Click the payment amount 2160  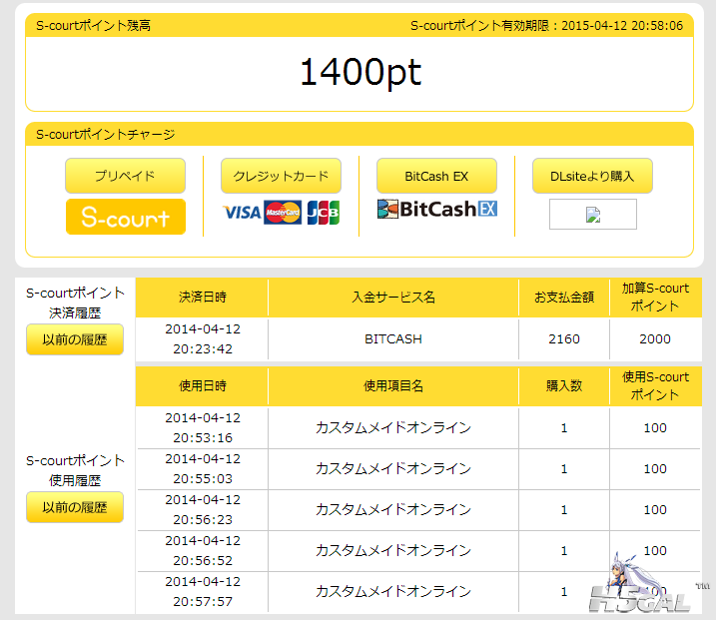tap(564, 339)
